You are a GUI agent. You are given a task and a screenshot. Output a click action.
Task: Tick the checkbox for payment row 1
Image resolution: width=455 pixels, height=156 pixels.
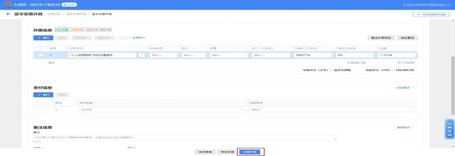43,110
